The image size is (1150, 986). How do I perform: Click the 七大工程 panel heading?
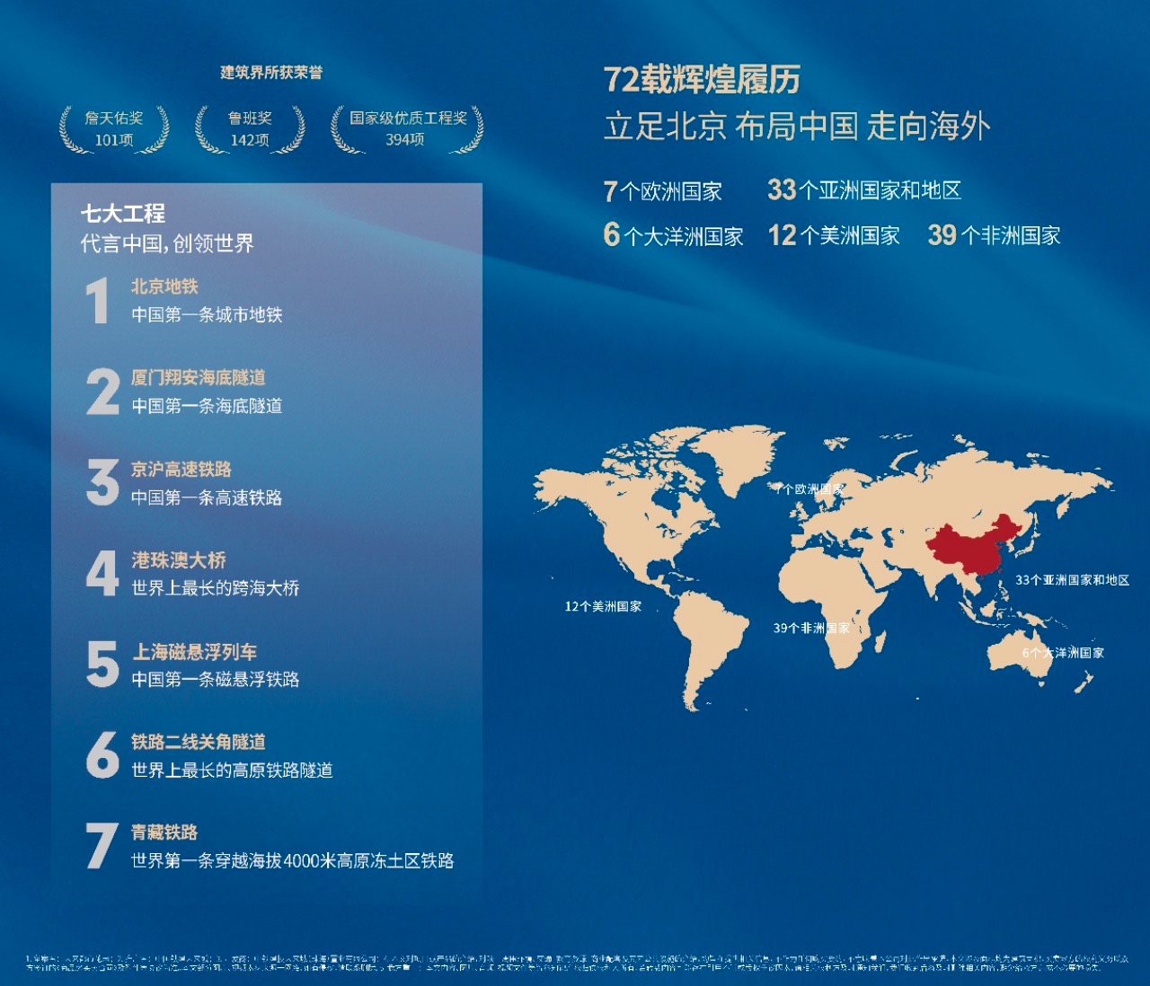point(123,214)
